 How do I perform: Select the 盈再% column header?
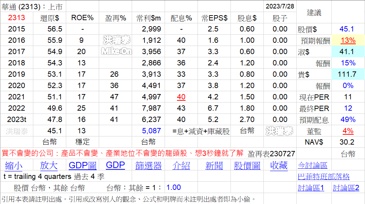click(115, 18)
